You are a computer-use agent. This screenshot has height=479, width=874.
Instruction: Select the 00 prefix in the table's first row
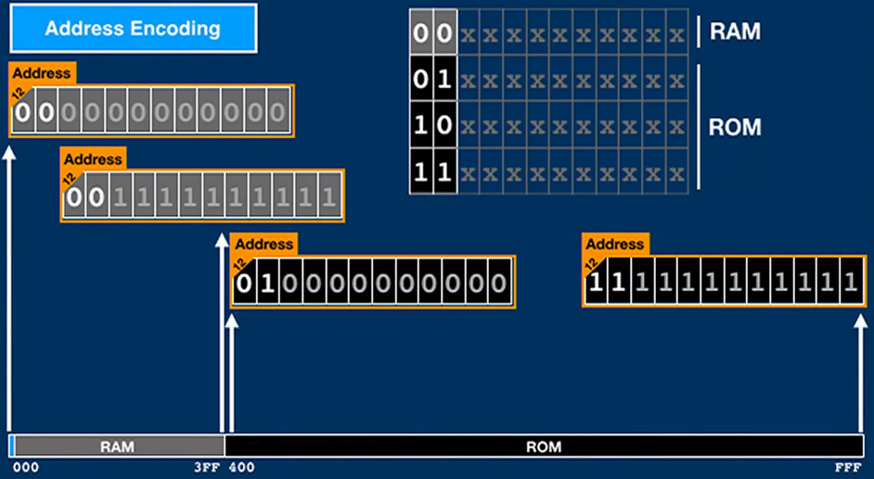click(x=433, y=33)
